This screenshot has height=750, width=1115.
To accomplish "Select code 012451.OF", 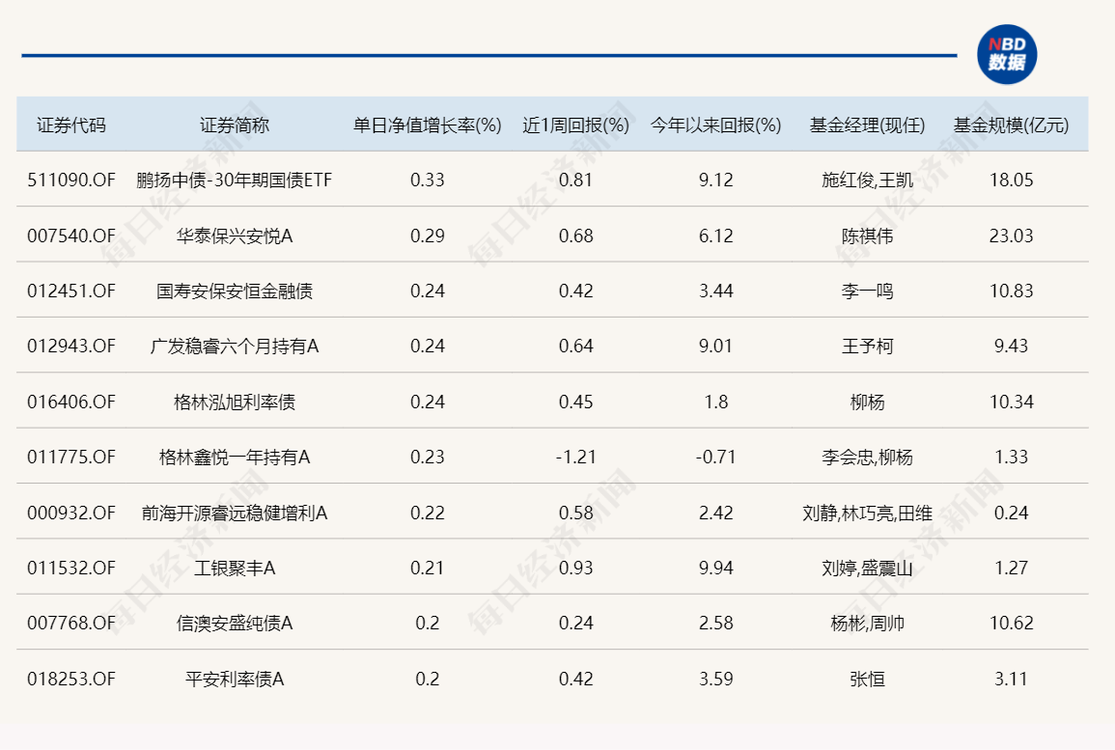I will [x=71, y=291].
